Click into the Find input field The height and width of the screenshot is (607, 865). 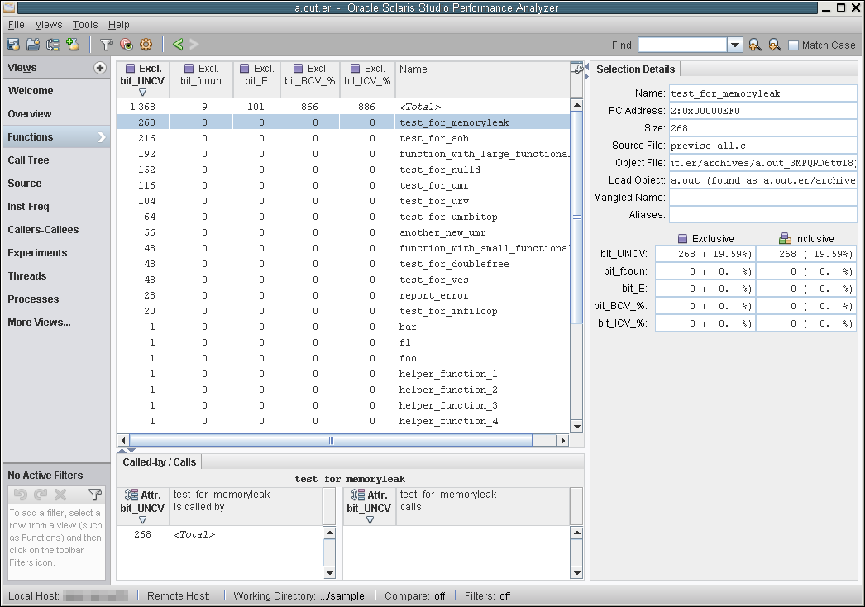click(x=682, y=45)
